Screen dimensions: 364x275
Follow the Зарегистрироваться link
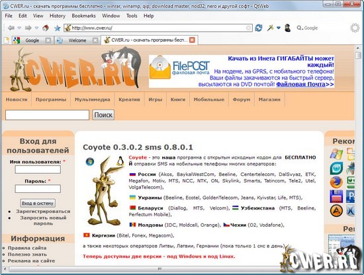[43, 212]
